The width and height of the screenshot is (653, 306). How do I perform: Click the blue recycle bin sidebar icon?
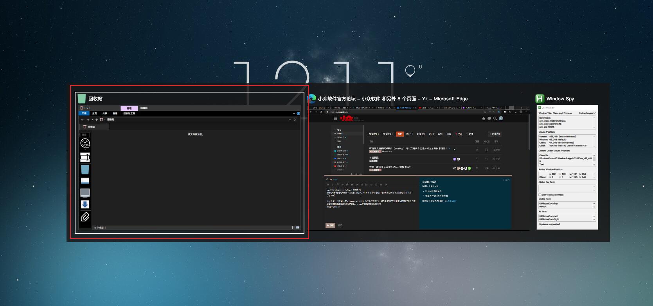(85, 169)
